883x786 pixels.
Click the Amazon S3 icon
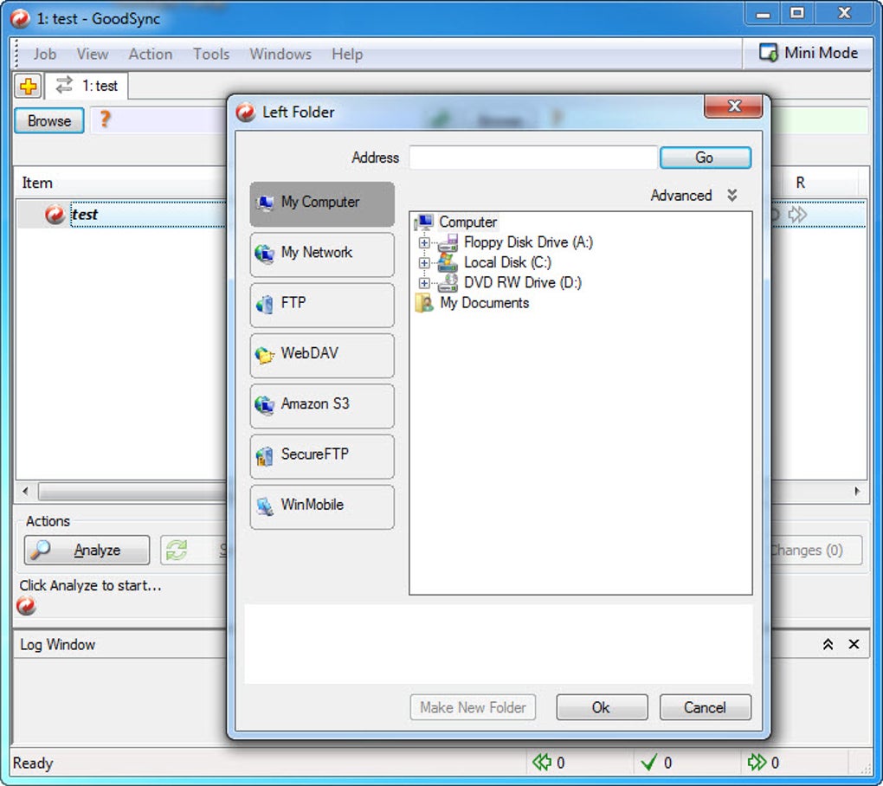[265, 405]
